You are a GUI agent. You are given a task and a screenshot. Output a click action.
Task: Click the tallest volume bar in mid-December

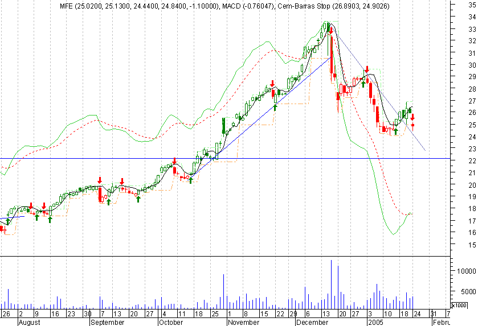tap(332, 284)
